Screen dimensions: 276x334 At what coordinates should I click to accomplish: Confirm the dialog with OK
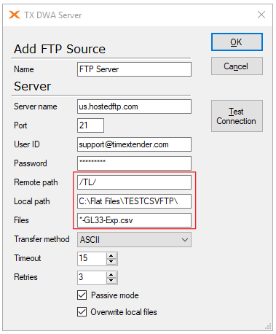[237, 42]
